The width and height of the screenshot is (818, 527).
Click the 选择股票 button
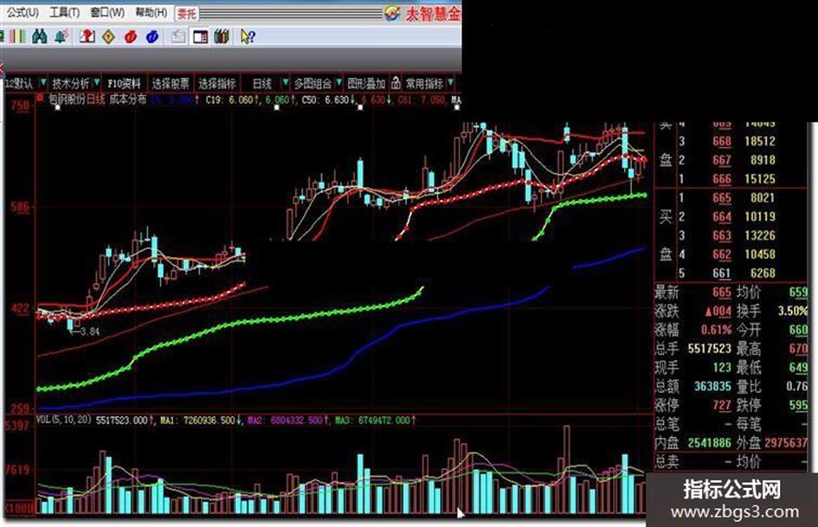(x=171, y=83)
